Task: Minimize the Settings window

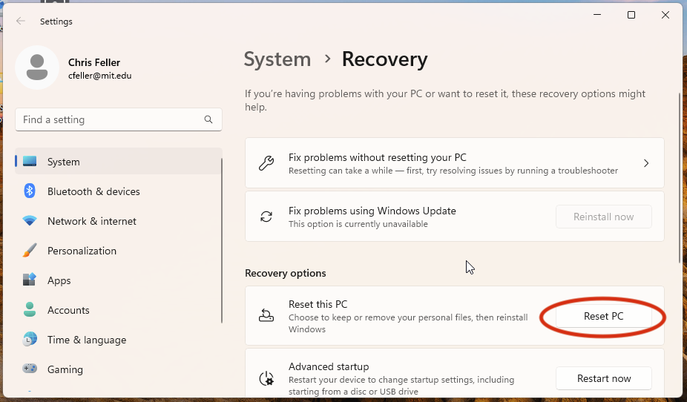Action: pos(597,15)
